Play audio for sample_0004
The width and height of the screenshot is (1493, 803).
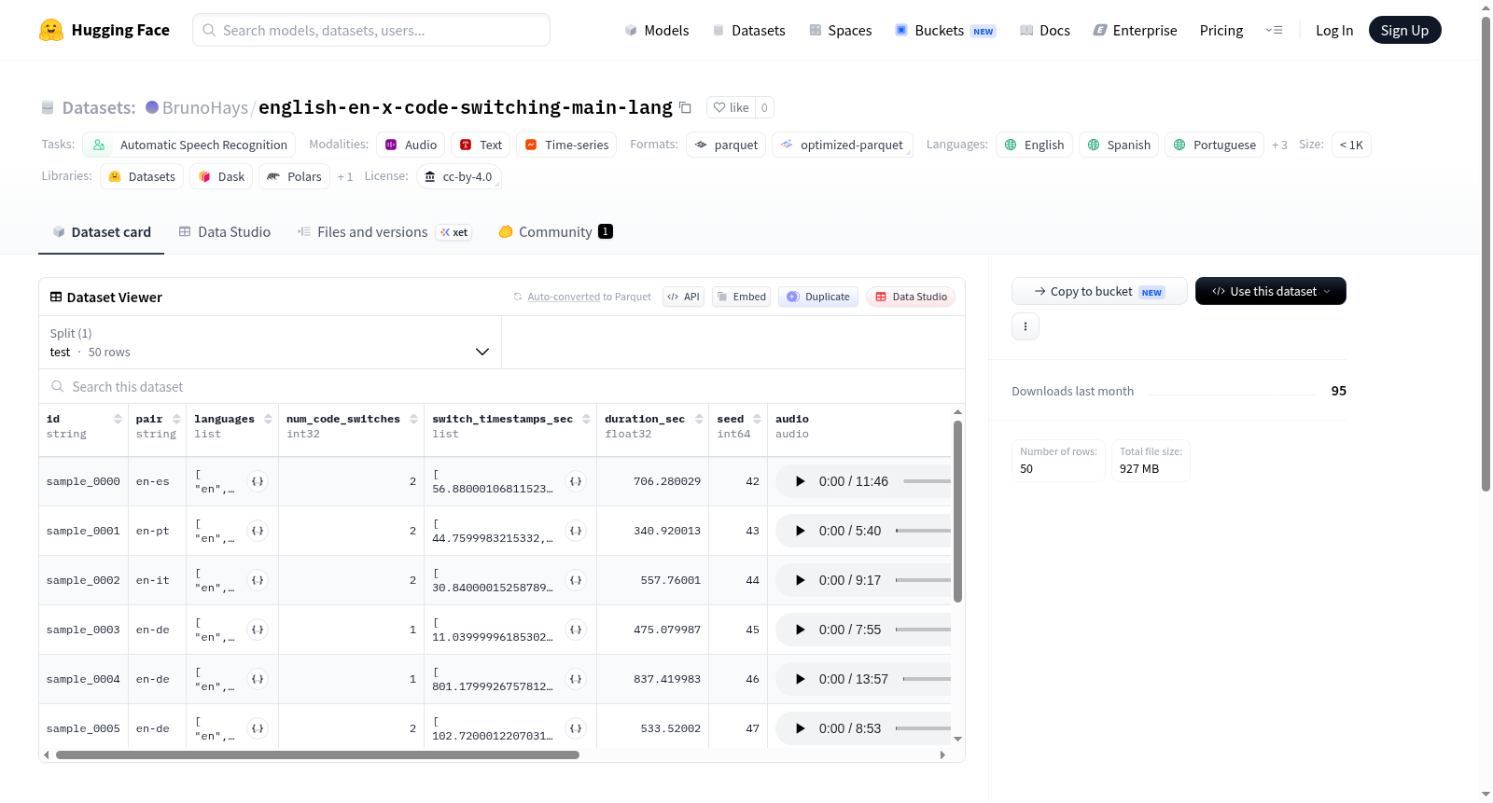(x=800, y=679)
